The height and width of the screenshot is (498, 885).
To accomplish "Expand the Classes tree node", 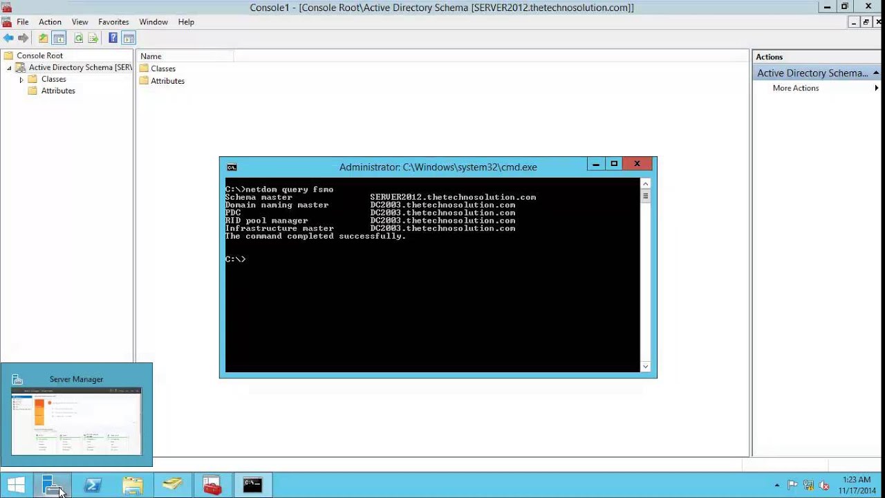I will [21, 80].
